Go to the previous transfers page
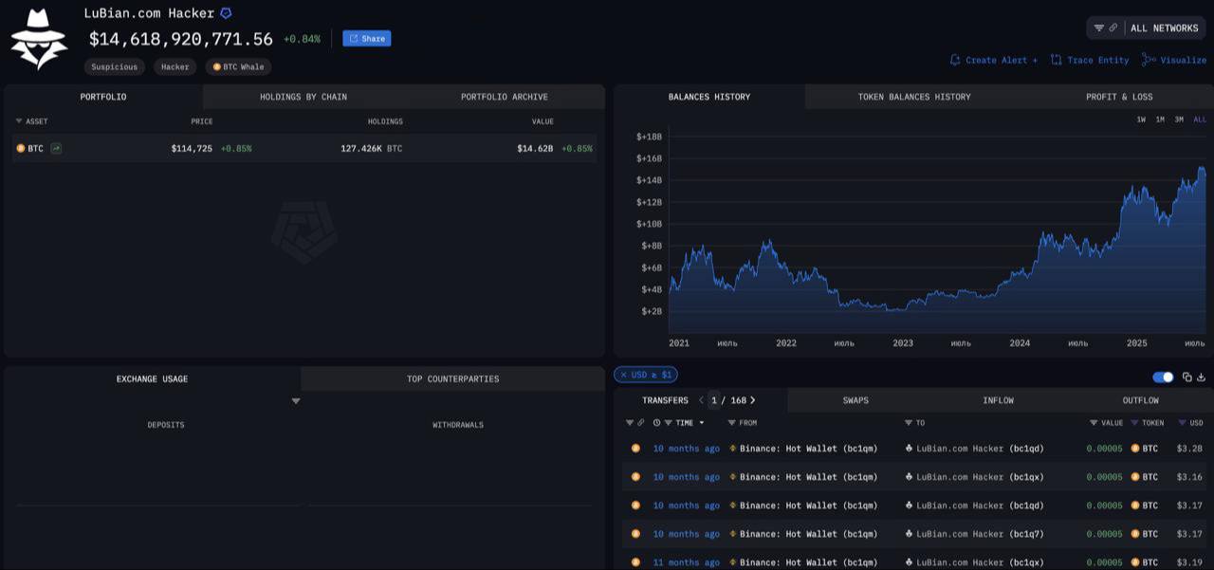 [x=701, y=400]
